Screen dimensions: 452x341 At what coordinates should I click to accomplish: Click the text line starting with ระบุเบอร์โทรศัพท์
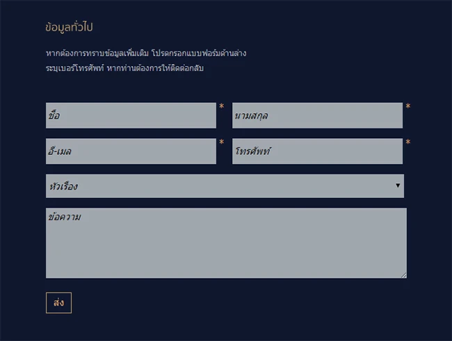click(x=124, y=68)
